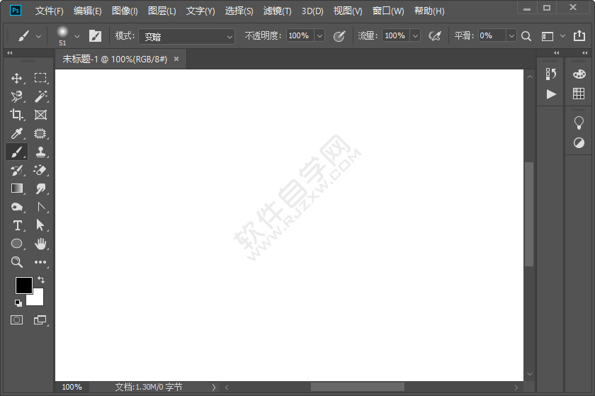The height and width of the screenshot is (396, 595).
Task: Click the white background color swatch
Action: coord(37,299)
